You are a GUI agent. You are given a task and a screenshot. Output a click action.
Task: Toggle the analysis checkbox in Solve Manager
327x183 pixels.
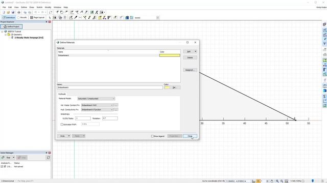coord(2,166)
